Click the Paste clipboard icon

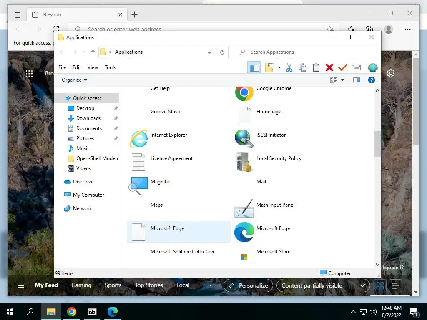tap(316, 67)
